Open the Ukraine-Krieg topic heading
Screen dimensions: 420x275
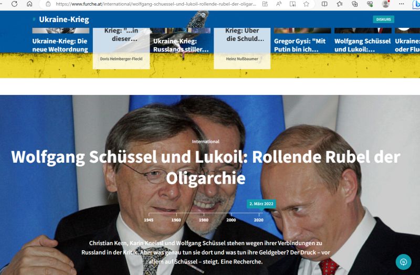[64, 19]
